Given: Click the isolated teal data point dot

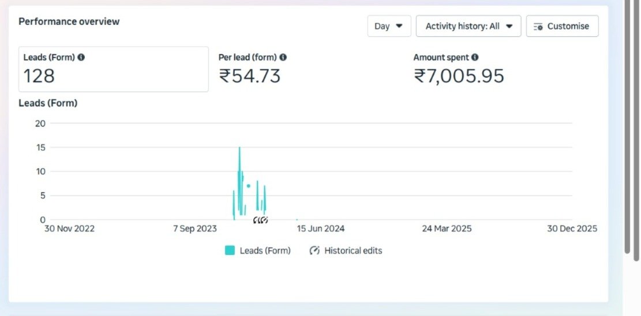Looking at the screenshot, I should 249,186.
